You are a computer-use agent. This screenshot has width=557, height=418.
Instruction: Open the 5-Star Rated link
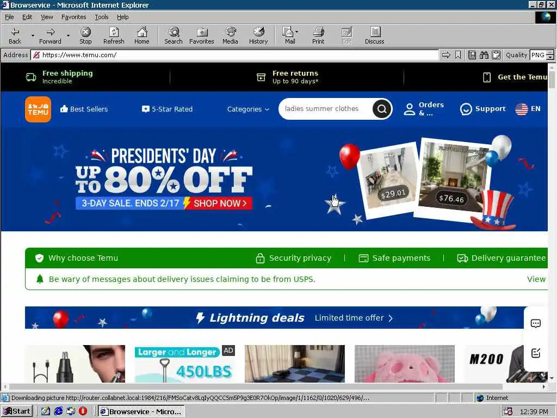pyautogui.click(x=168, y=109)
